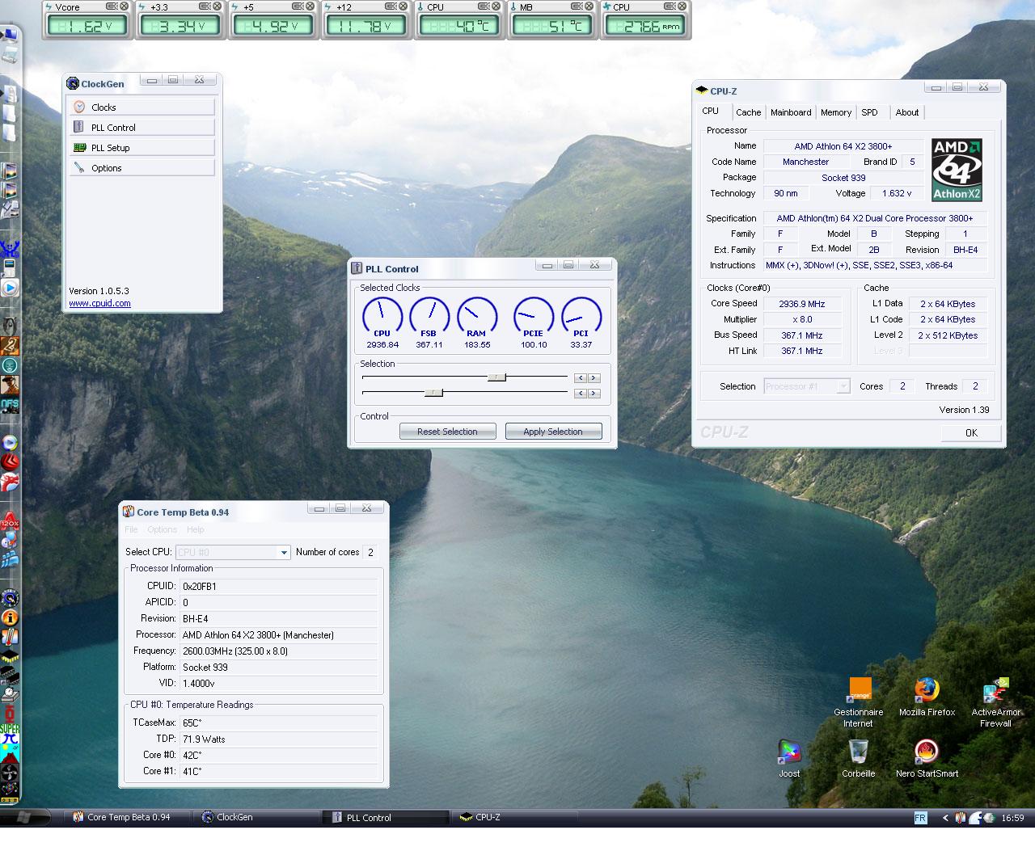
Task: Click OK in the CPU-Z window
Action: (971, 432)
